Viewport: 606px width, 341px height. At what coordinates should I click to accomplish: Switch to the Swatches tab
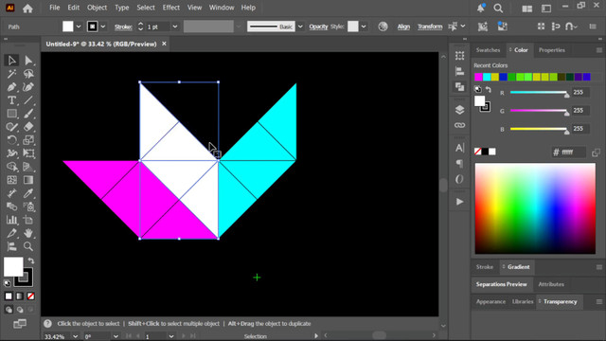point(488,50)
